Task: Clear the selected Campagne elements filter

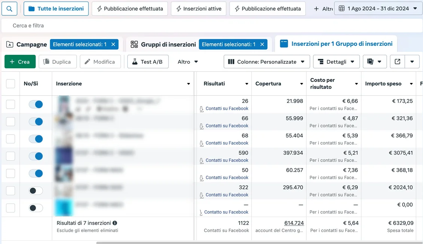Action: (113, 45)
